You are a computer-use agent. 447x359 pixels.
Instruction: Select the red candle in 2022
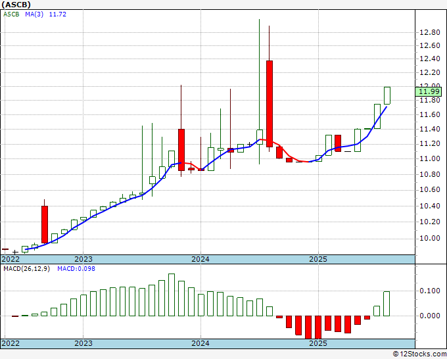pyautogui.click(x=45, y=224)
